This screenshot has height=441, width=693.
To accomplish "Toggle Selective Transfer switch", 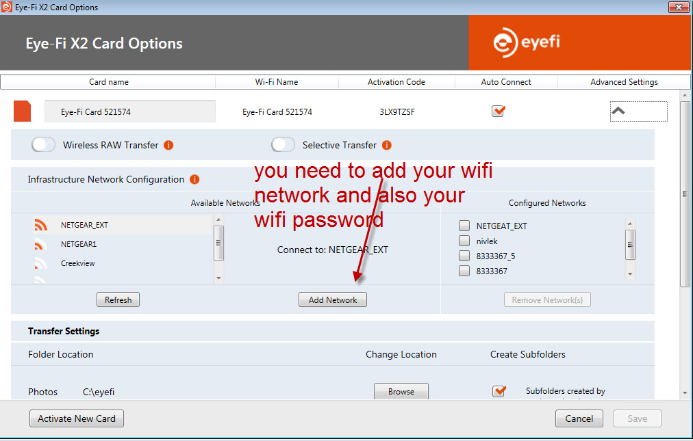I will click(x=283, y=145).
